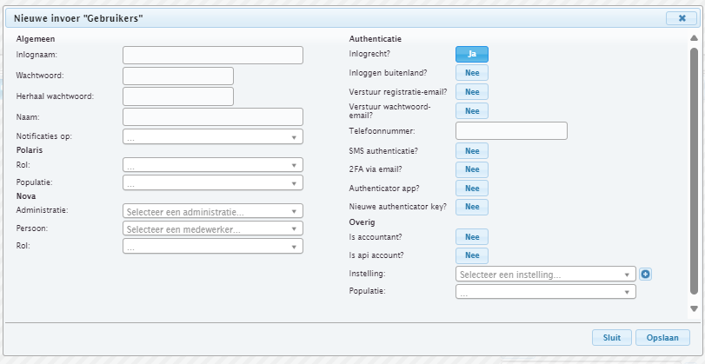Click the scrollbar up arrow
The image size is (705, 364).
point(694,38)
